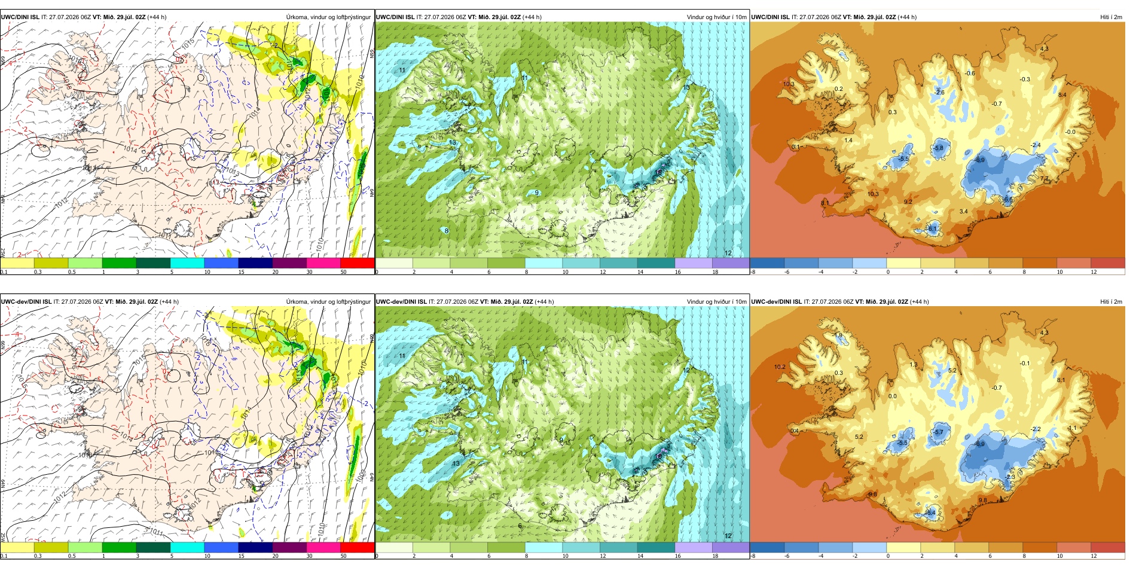Click the light blue -2–0 swatch in UWC-dev temperature legend
The width and height of the screenshot is (1136, 568).
[869, 547]
